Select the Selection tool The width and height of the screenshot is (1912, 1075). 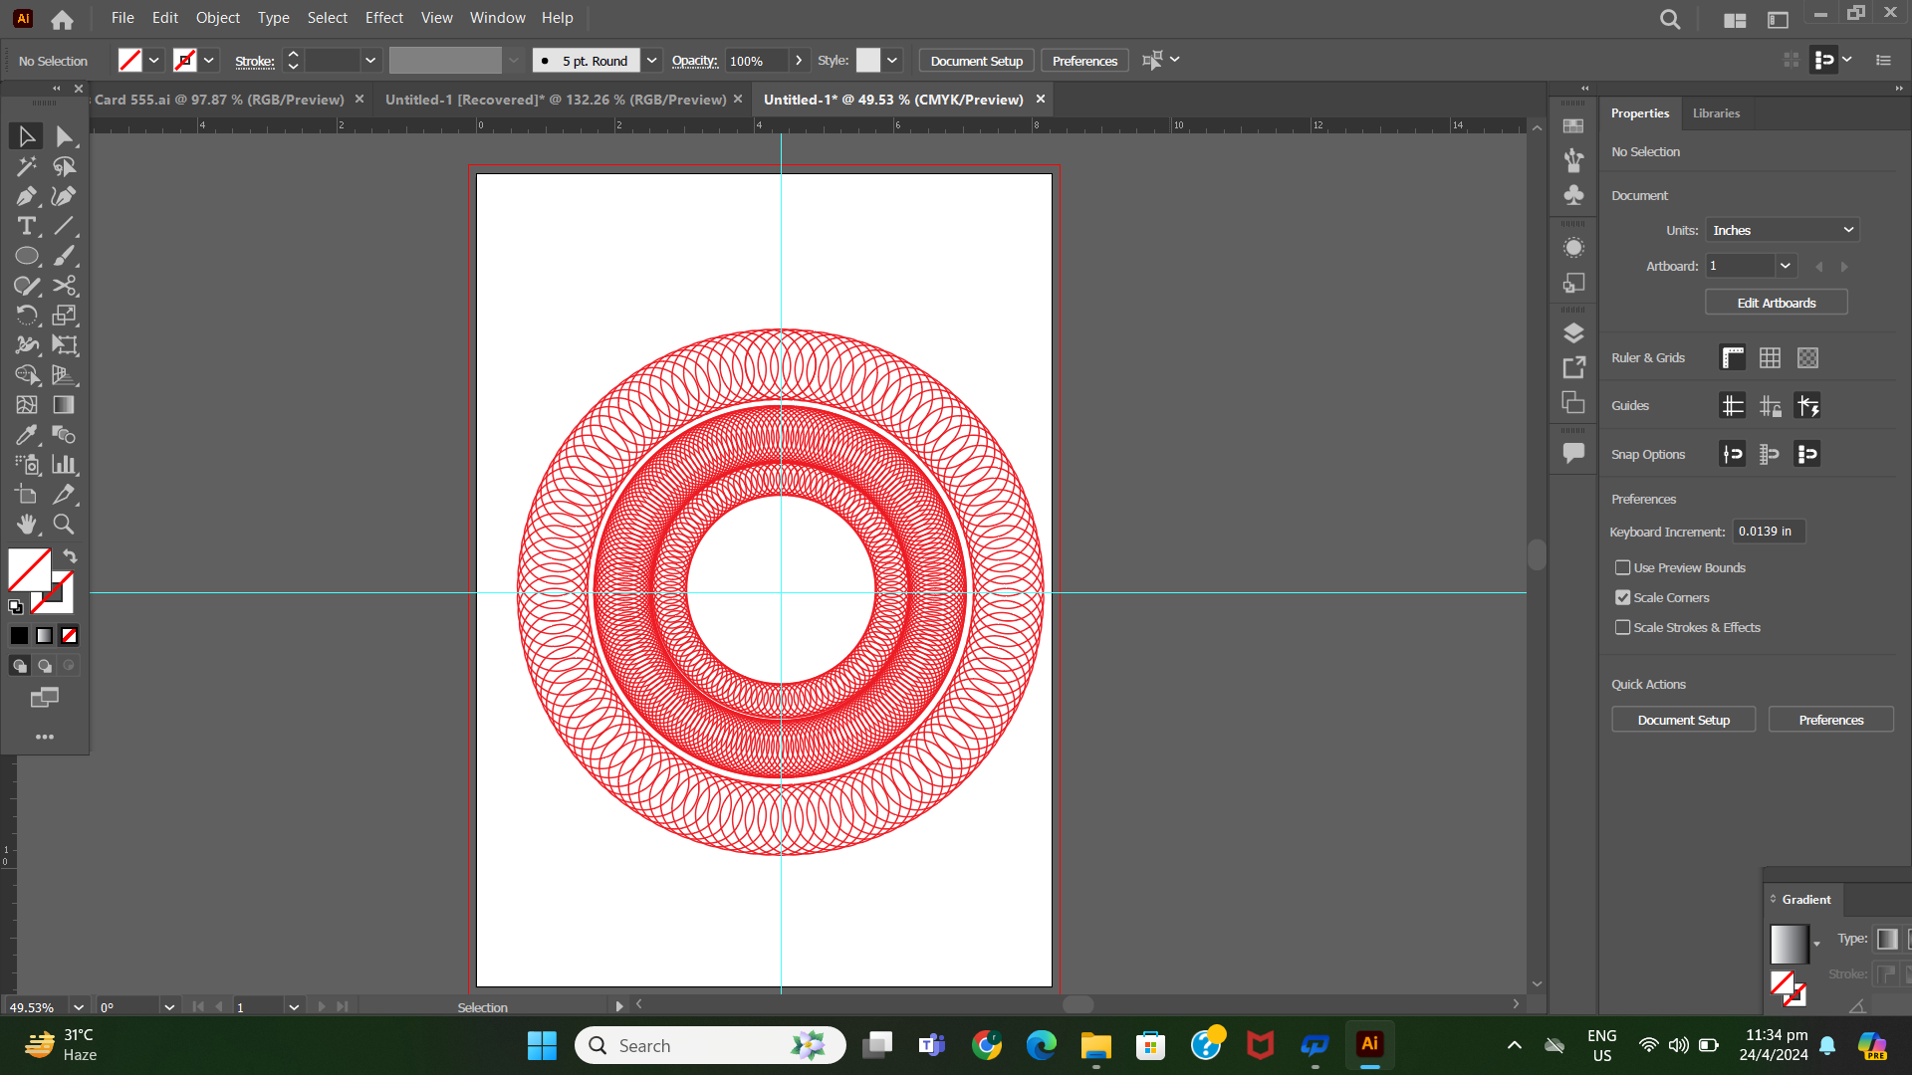point(27,136)
